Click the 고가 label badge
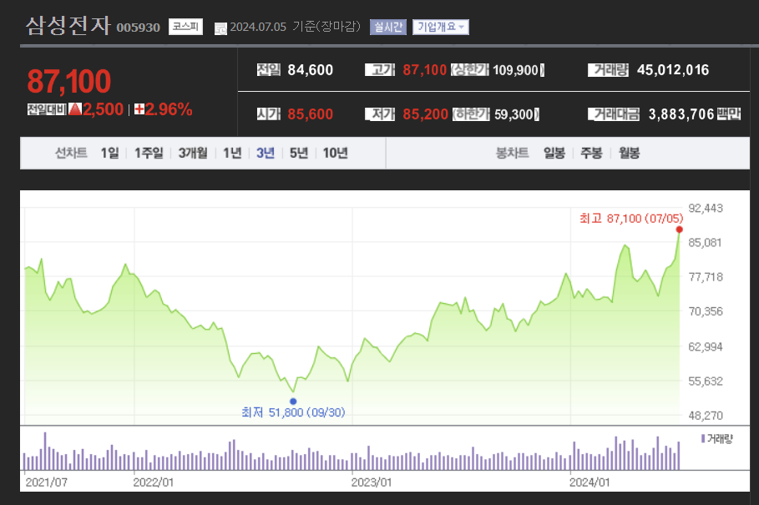The image size is (759, 505). click(x=380, y=70)
